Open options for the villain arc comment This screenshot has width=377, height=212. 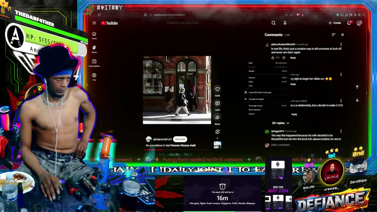pyautogui.click(x=341, y=75)
